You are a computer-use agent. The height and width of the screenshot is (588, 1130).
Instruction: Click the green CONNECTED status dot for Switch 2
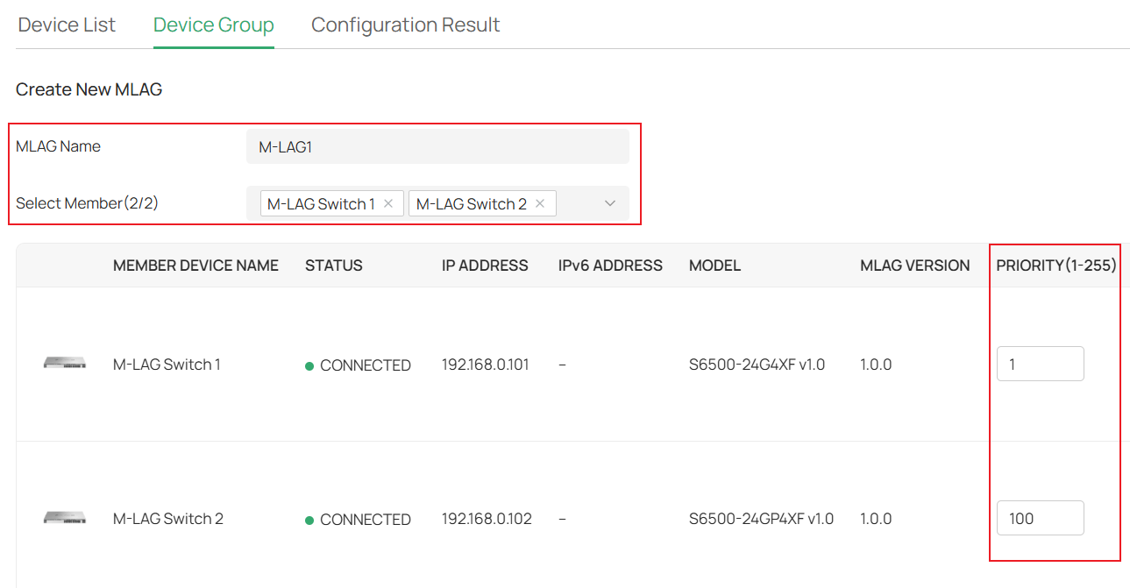[x=309, y=519]
